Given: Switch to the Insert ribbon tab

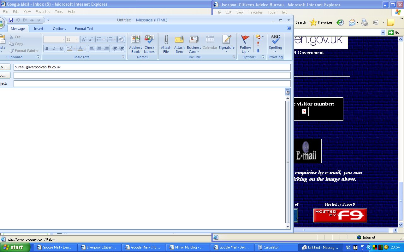Looking at the screenshot, I should pos(39,29).
